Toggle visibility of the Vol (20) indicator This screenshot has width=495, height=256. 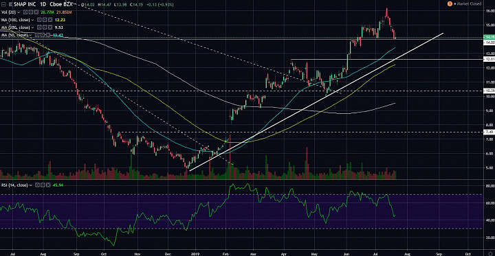25,12
